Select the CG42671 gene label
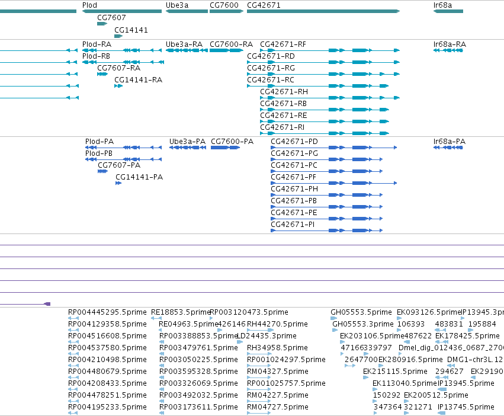The width and height of the screenshot is (504, 416). [x=264, y=5]
